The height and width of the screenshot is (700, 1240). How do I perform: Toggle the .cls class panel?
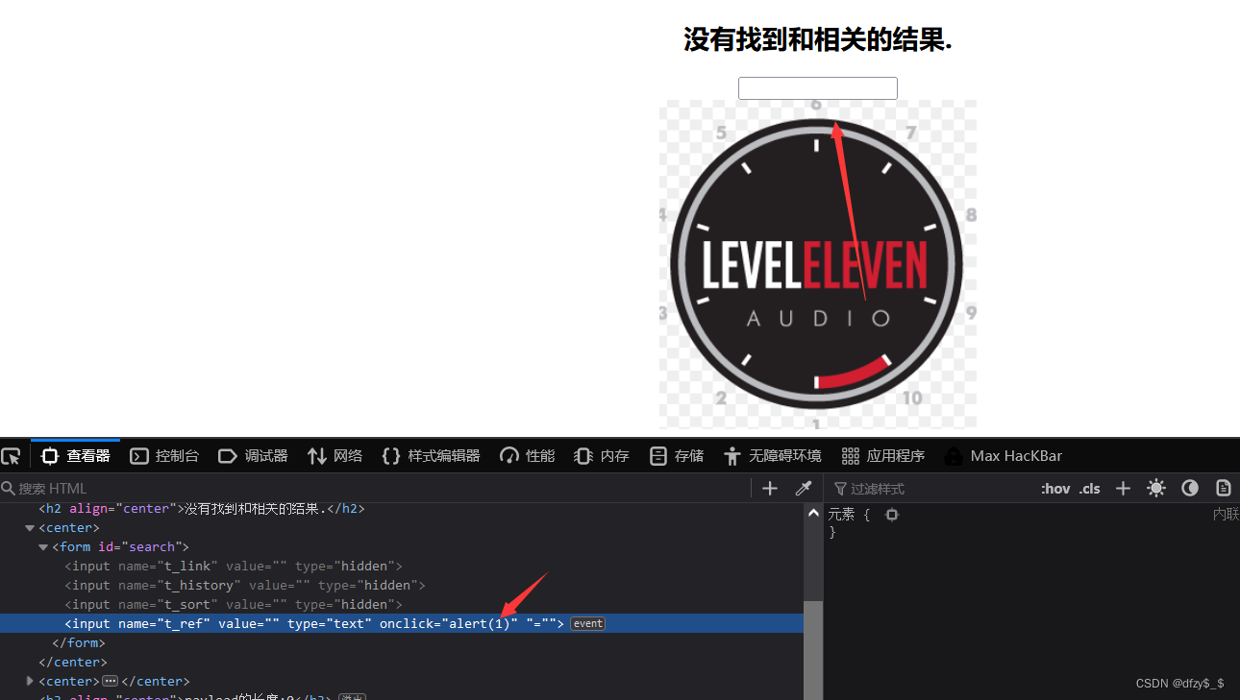pos(1090,489)
